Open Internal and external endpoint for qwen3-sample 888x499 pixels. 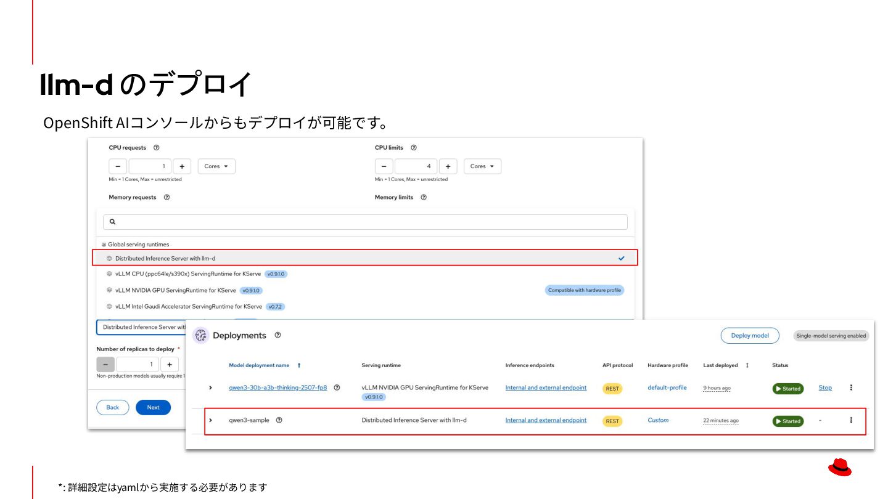pos(546,420)
